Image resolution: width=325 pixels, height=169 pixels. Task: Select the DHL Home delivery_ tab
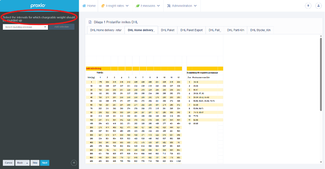[141, 30]
